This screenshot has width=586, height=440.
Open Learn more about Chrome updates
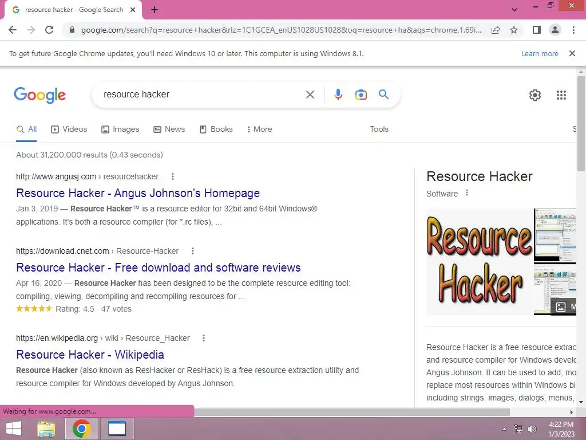point(540,53)
